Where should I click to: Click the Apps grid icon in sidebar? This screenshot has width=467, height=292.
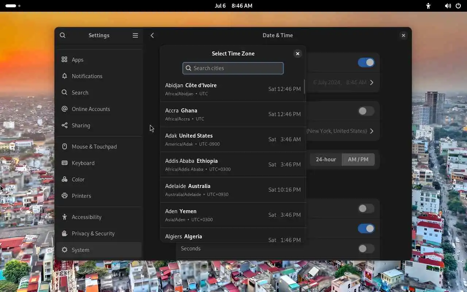click(x=65, y=59)
